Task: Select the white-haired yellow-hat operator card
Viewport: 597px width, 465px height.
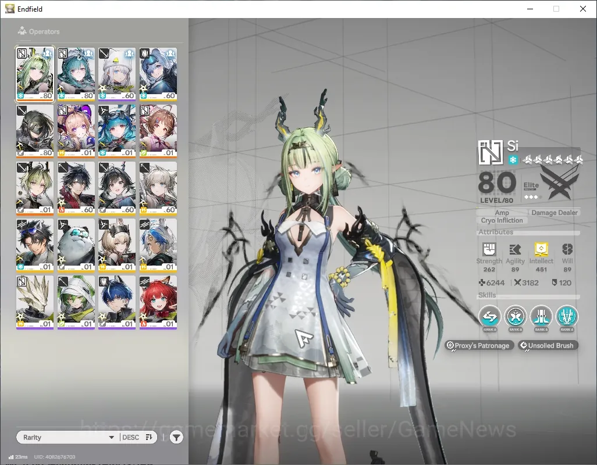Action: (x=117, y=74)
